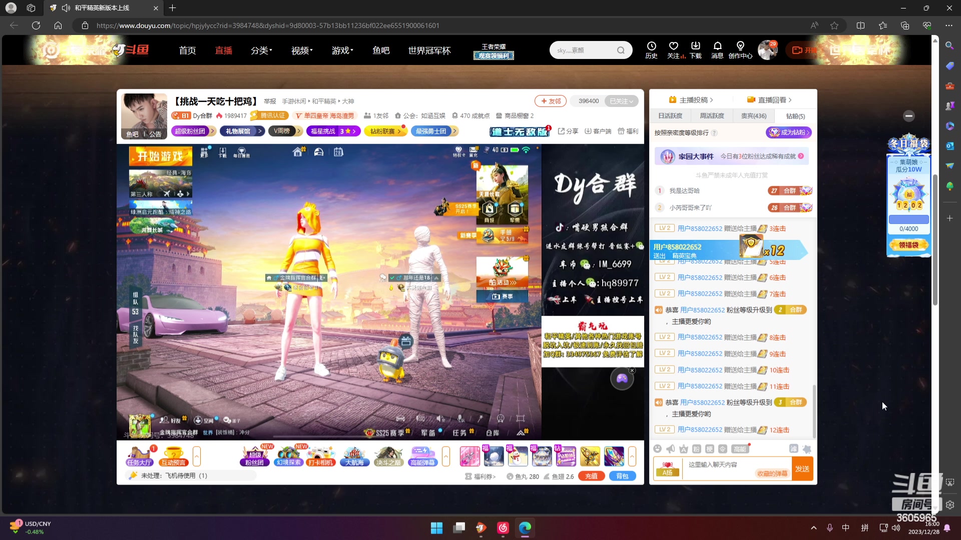
Task: Expand 礼物展馆 pill arrow
Action: (260, 131)
